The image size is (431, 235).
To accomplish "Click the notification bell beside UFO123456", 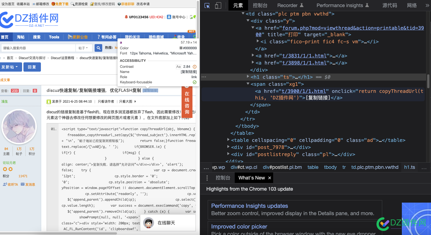I will click(126, 17).
